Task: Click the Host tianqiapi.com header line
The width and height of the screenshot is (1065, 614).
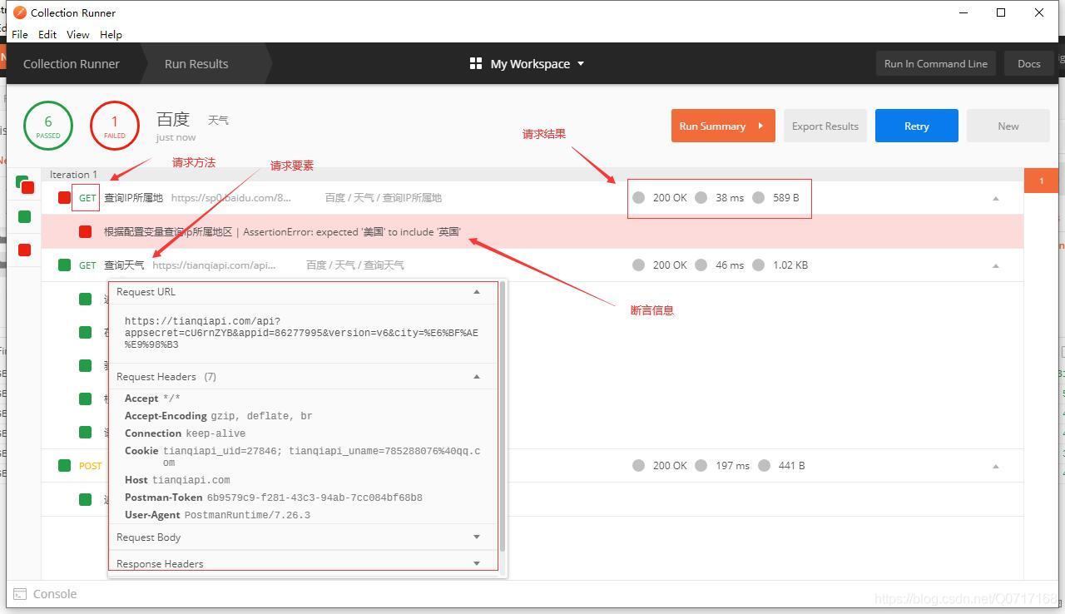Action: click(177, 480)
